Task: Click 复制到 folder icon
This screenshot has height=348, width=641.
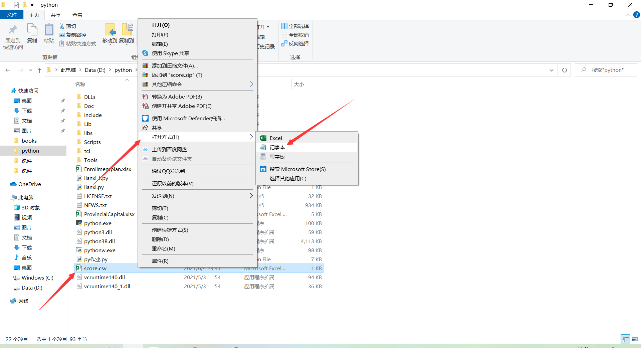Action: [x=127, y=30]
